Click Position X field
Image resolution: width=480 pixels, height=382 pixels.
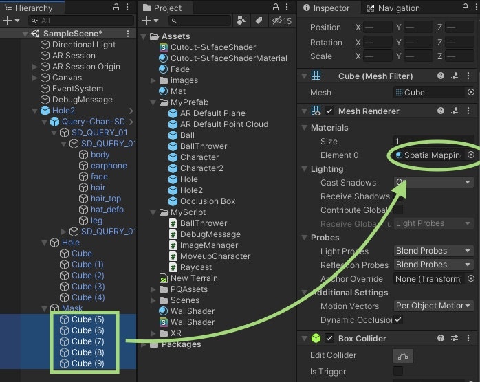378,27
